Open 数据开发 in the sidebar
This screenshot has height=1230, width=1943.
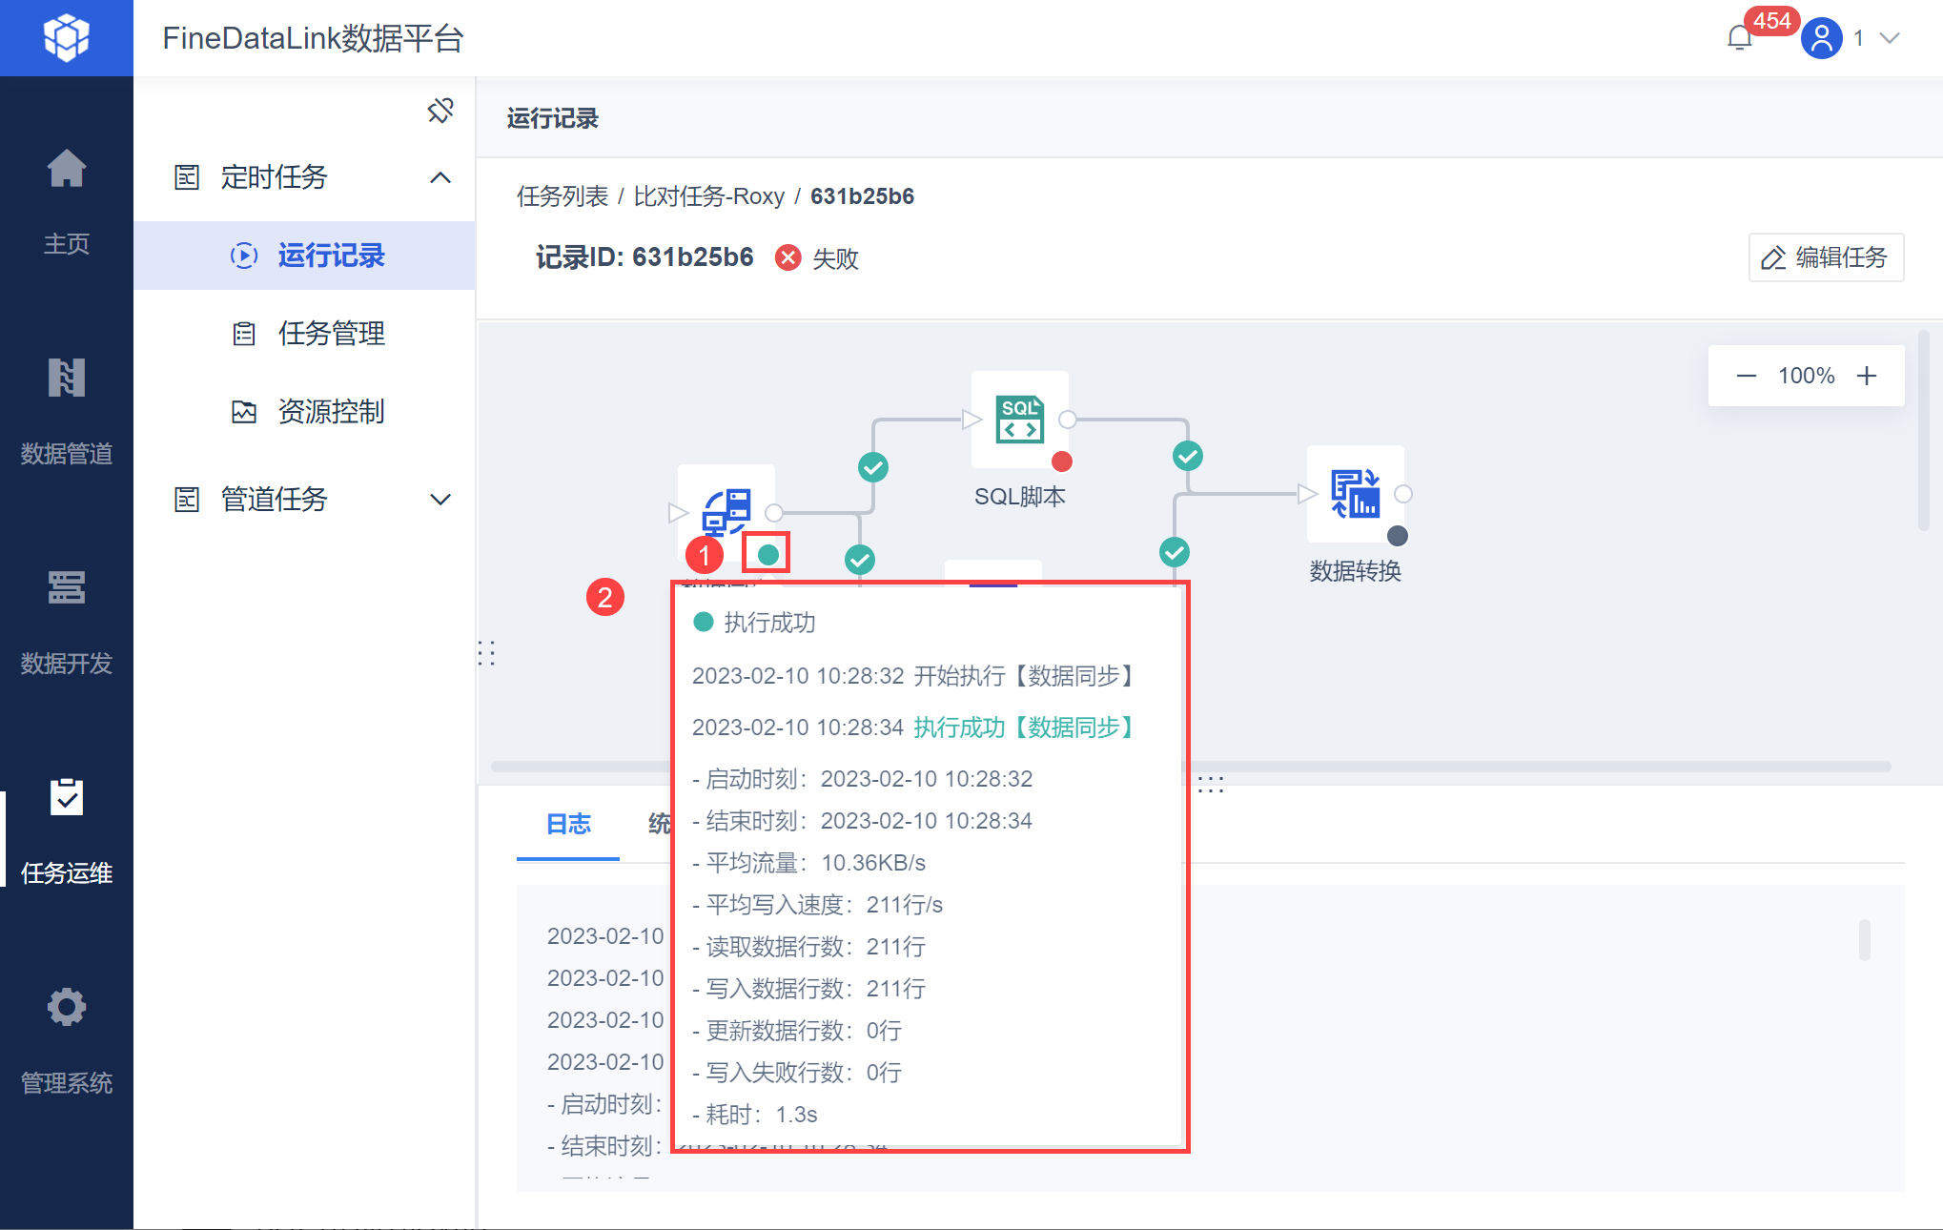point(67,589)
